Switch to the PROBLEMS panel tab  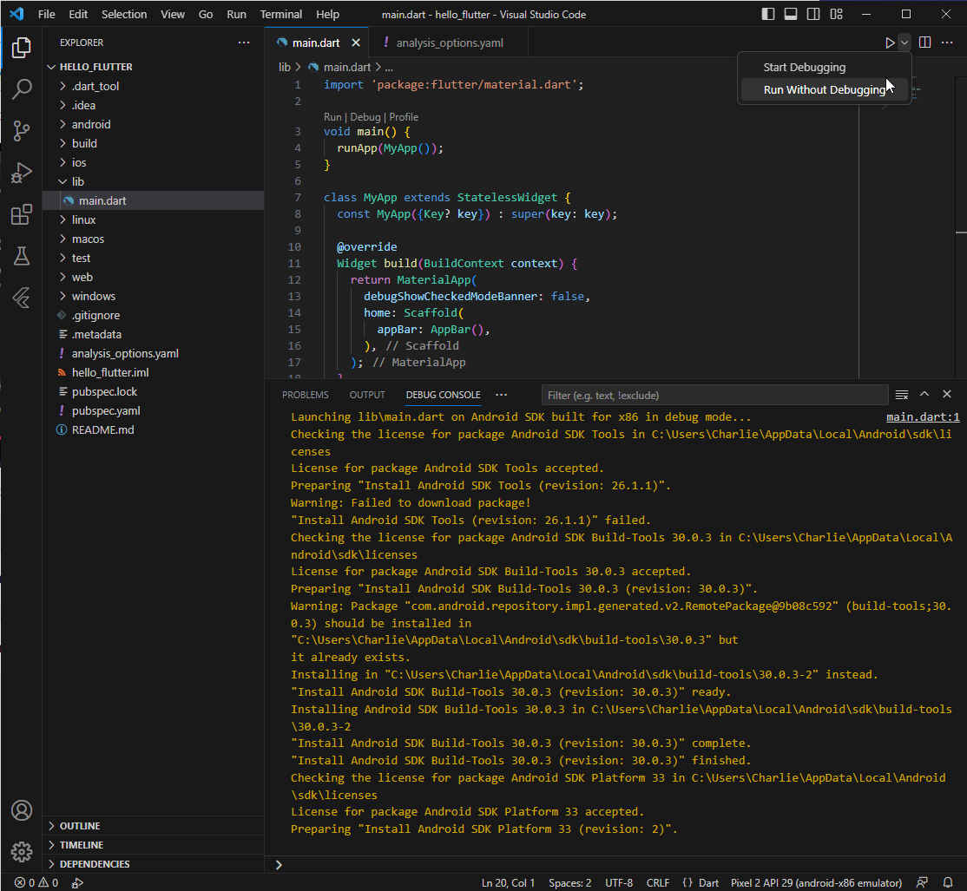click(306, 395)
